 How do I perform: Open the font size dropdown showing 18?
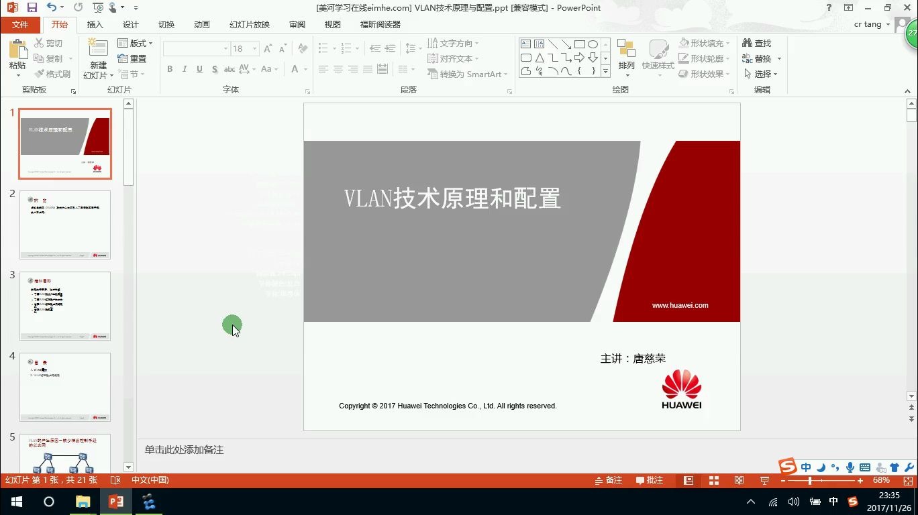255,49
